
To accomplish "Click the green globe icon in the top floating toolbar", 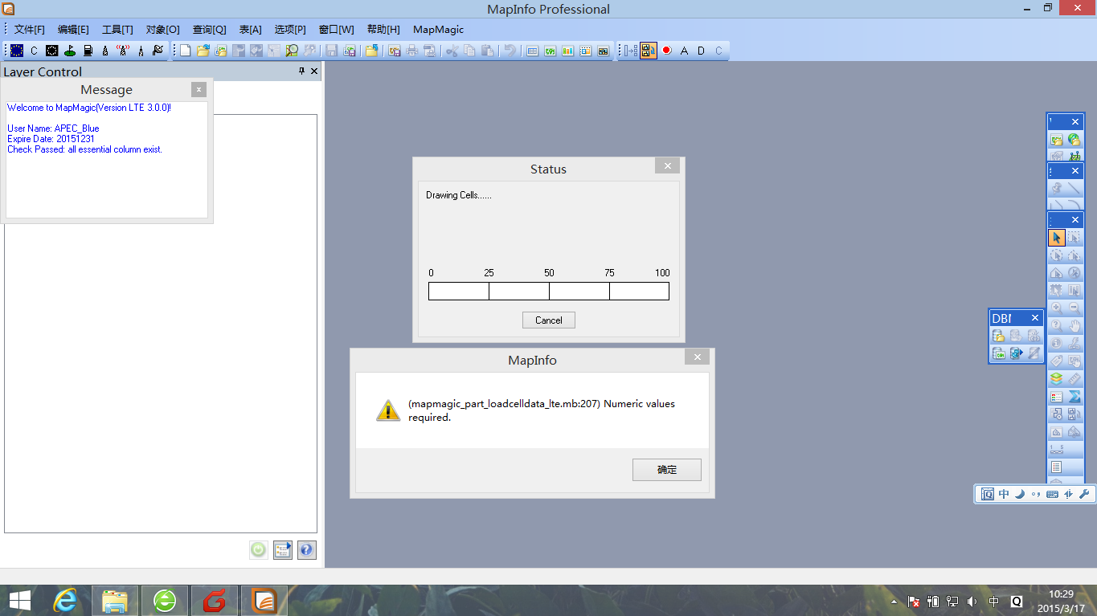I will coord(1074,140).
